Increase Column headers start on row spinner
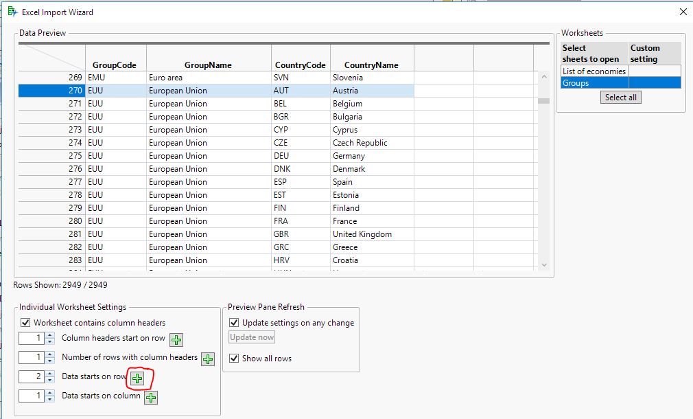693x419 pixels. pos(50,336)
